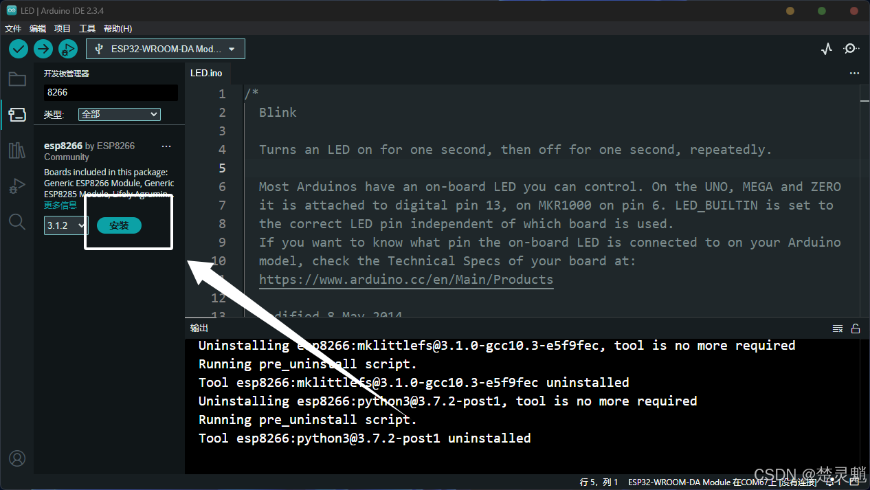Click the Verify checkmark button
Screen dimensions: 870x490
19,49
